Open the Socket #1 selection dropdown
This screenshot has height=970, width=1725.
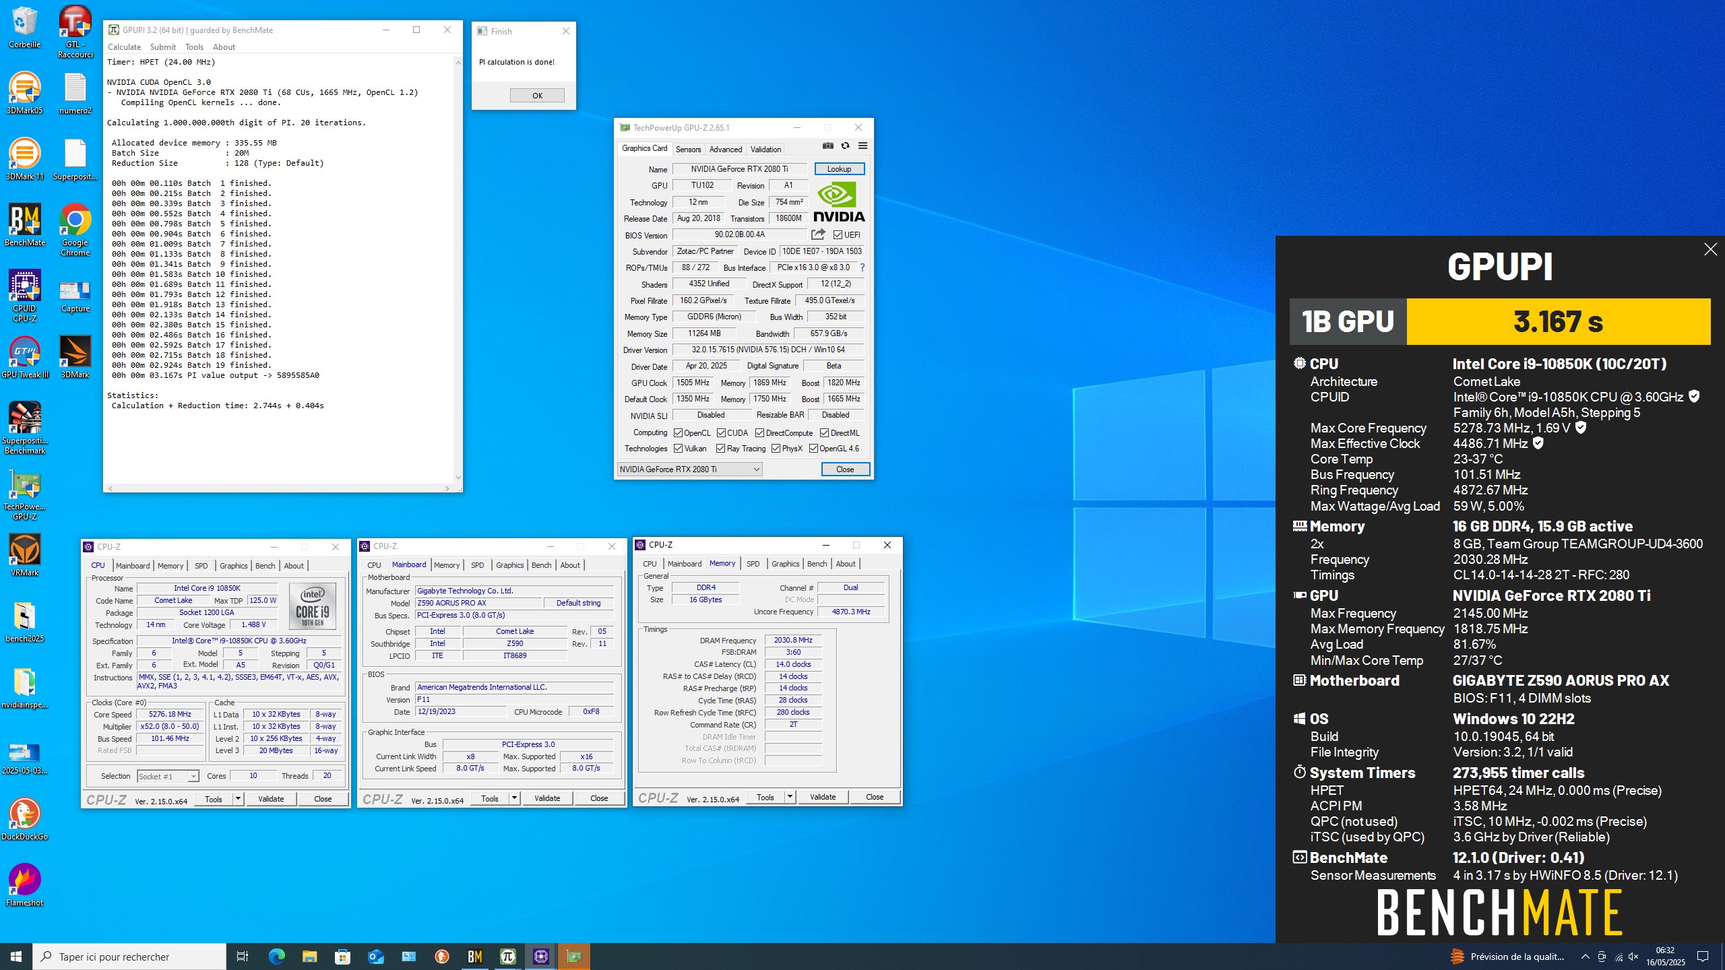coord(168,776)
